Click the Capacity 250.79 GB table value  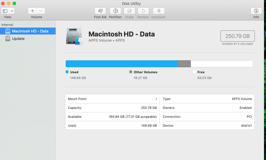coord(149,108)
